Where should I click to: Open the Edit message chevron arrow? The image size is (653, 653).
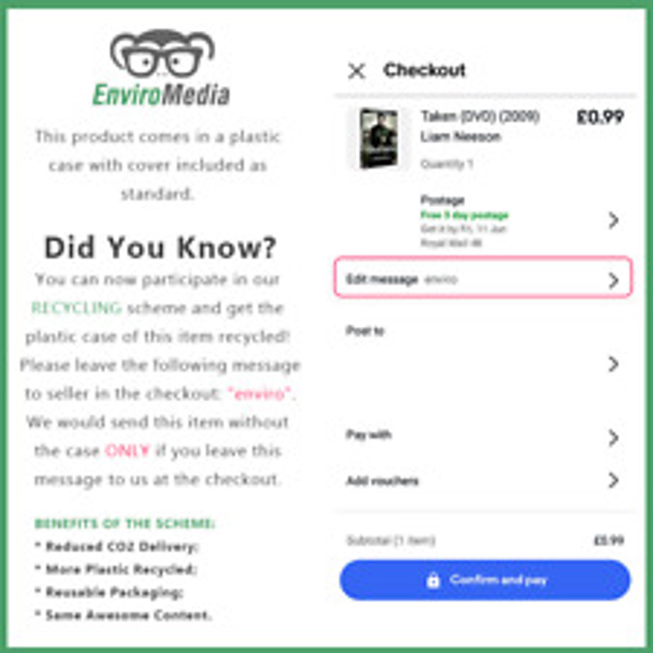[613, 280]
